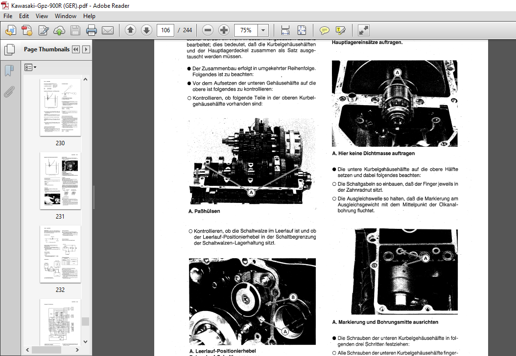Click the thumbnail label '231'
516x356 pixels.
60,216
